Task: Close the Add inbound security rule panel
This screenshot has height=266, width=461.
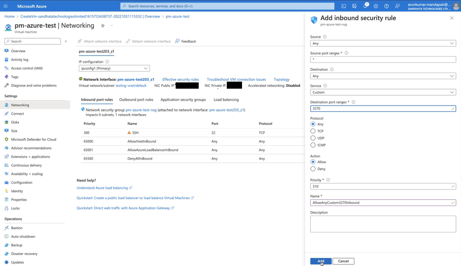Action: tap(452, 18)
